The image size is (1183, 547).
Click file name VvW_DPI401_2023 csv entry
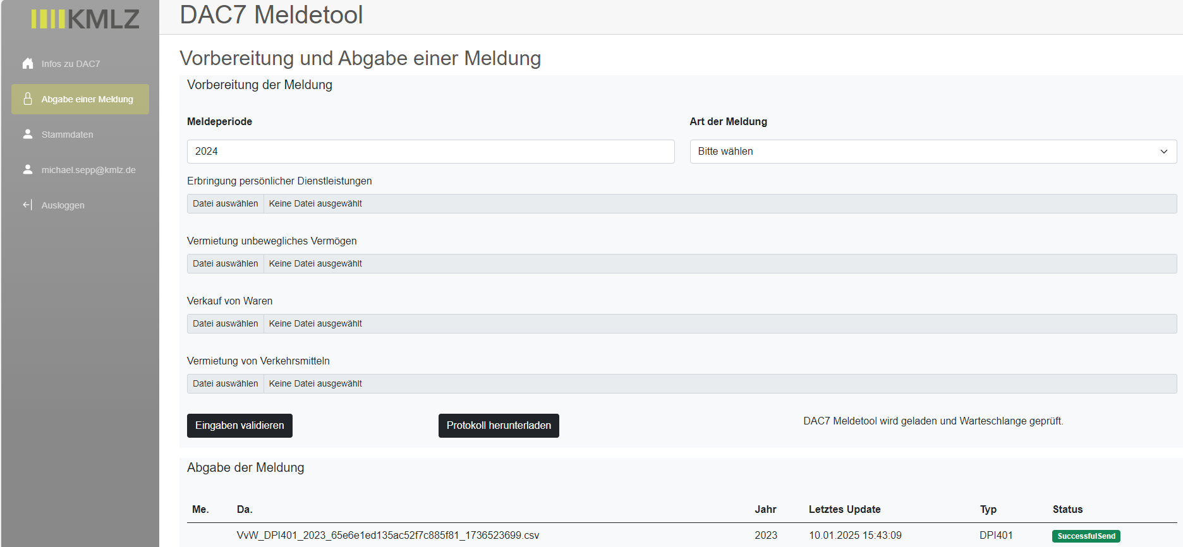coord(388,536)
